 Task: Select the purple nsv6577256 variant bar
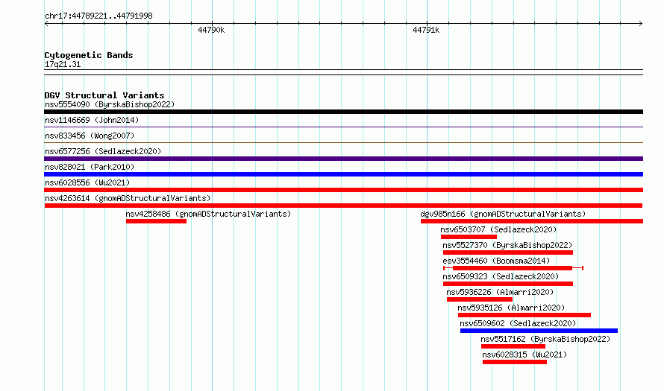pyautogui.click(x=343, y=159)
